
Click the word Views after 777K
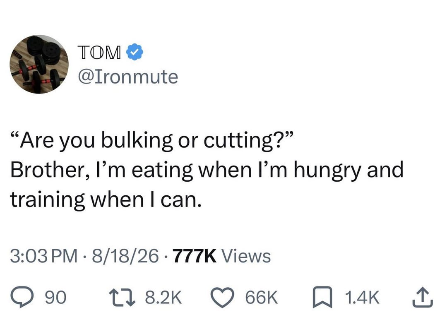[246, 256]
